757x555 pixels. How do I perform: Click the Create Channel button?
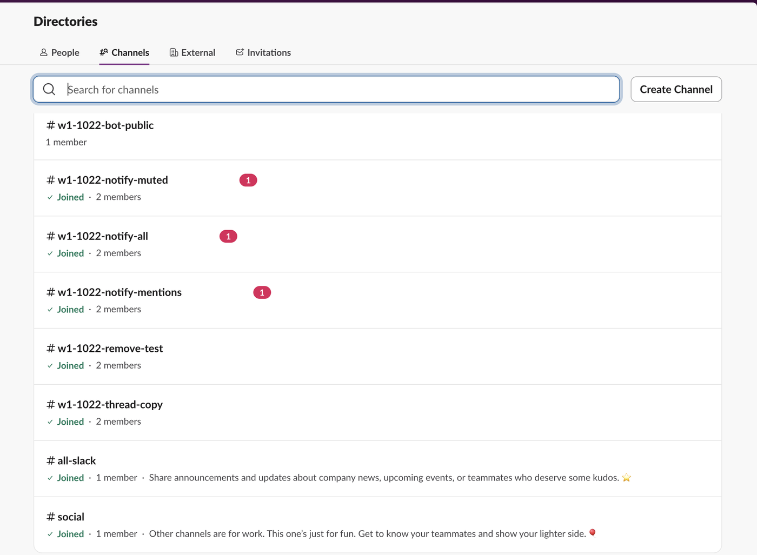[676, 89]
